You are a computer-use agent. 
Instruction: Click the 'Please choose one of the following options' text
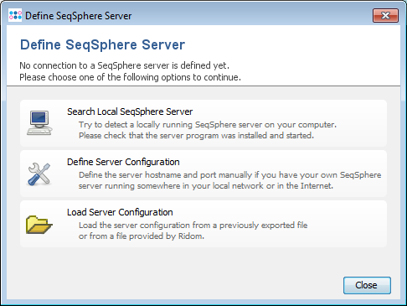130,77
